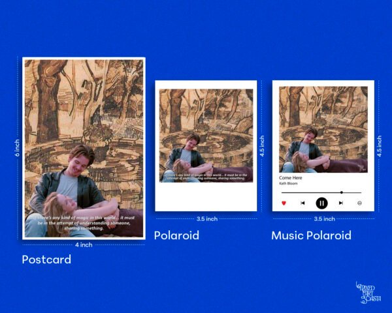Click the '3.5 inch' label under Polaroid
Image resolution: width=392 pixels, height=313 pixels.
[x=206, y=219]
